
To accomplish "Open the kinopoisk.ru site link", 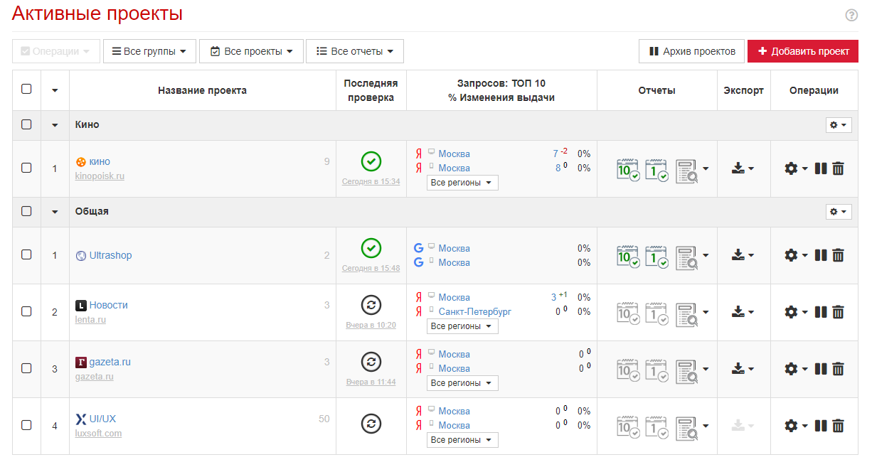I will tap(100, 176).
